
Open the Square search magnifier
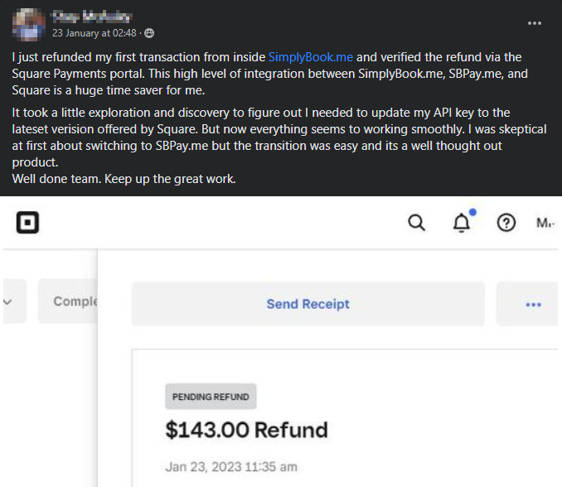pyautogui.click(x=416, y=223)
